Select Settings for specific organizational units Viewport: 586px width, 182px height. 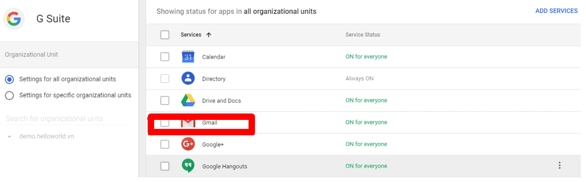(x=9, y=95)
